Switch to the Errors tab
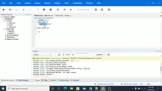This screenshot has height=91, width=162. [52, 80]
